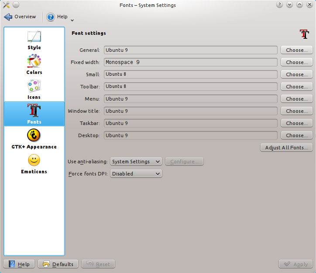
Task: Expand the Force fonts DPI dropdown
Action: tap(136, 174)
